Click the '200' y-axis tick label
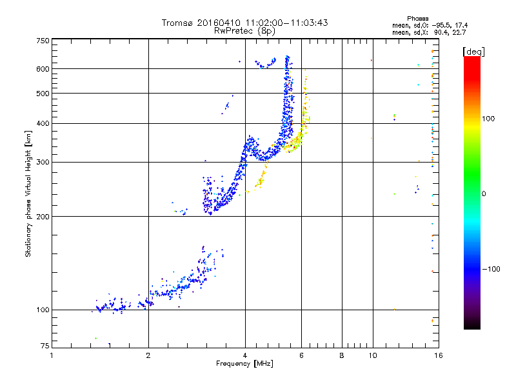Screen dimensions: 516x387 (43, 217)
